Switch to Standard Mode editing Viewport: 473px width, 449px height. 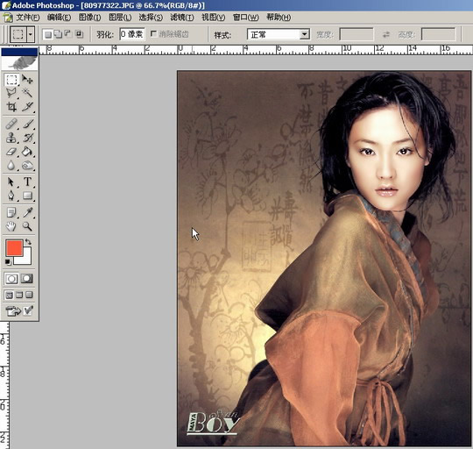click(x=11, y=279)
